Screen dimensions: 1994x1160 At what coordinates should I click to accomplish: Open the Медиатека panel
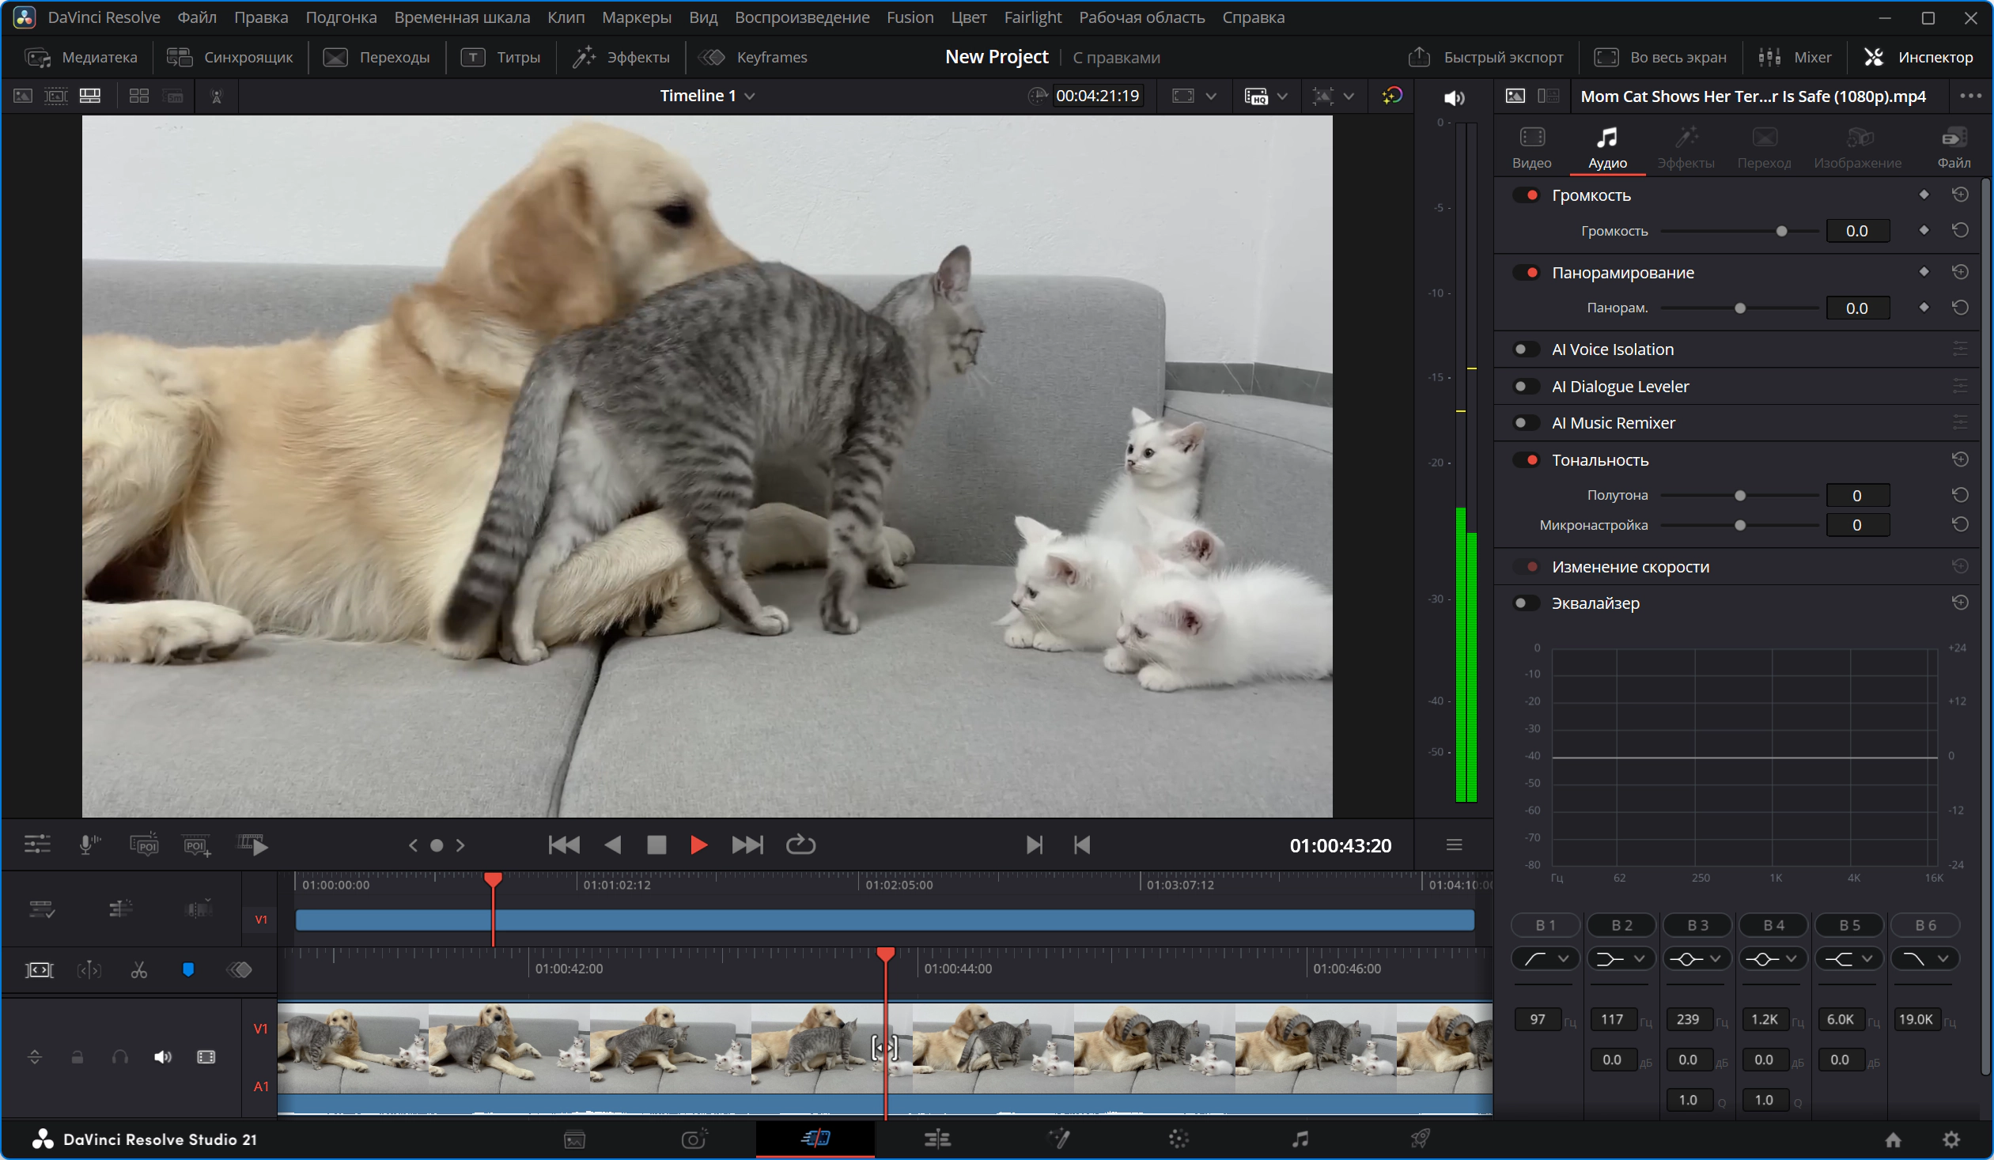coord(81,57)
